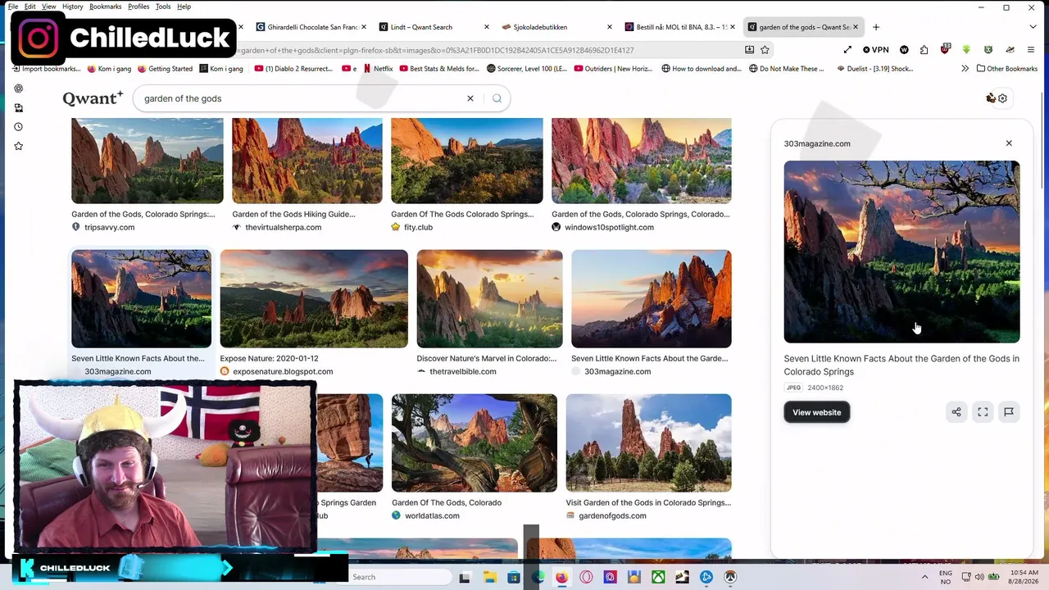
Task: Open Netflix bookmark
Action: (x=377, y=69)
